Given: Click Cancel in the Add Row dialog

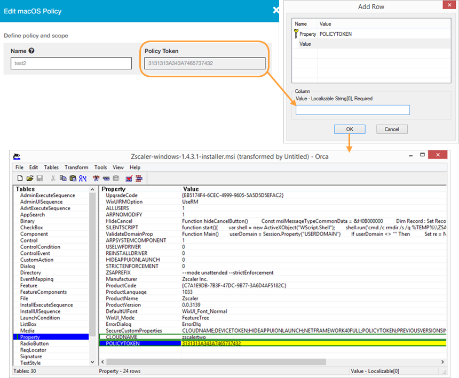Looking at the screenshot, I should (x=393, y=128).
